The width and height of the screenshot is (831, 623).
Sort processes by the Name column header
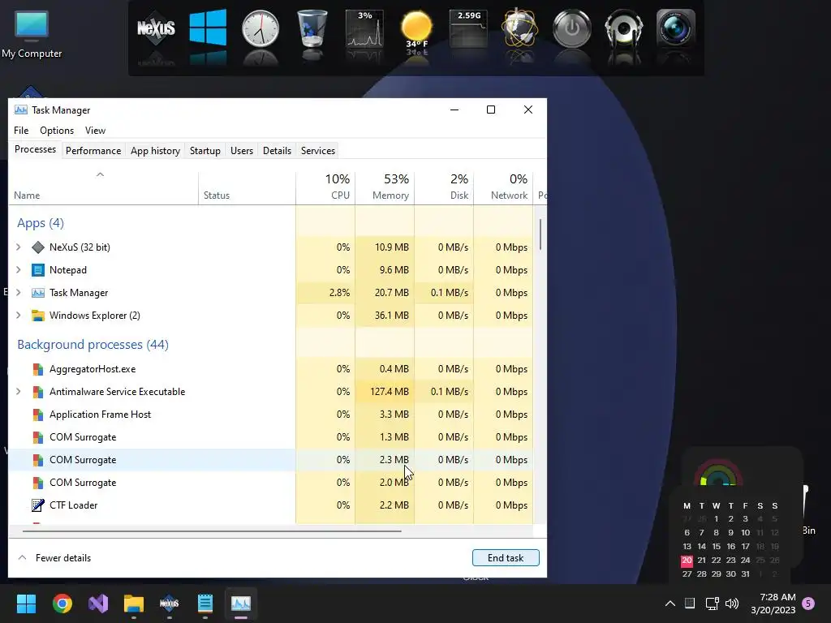103,188
